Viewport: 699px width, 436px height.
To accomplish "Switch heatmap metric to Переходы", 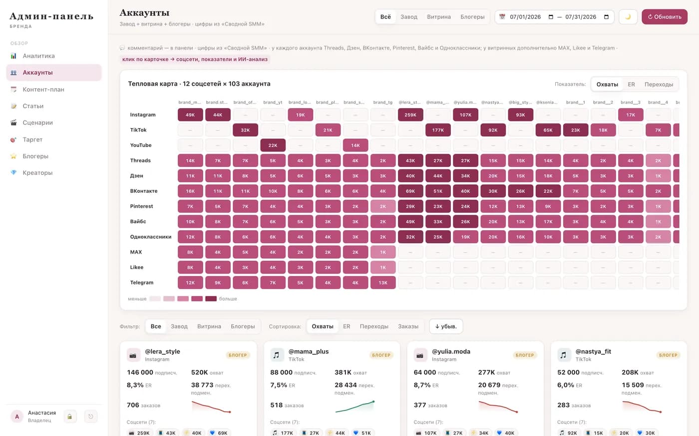I will pyautogui.click(x=659, y=84).
